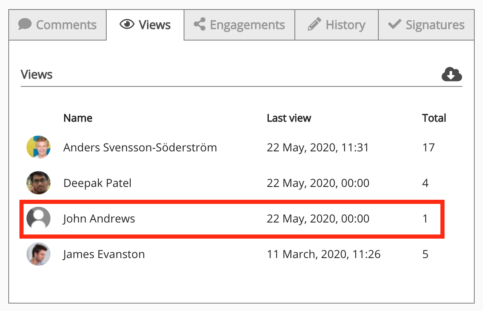The image size is (483, 311).
Task: Select the Deepak Patel name
Action: [97, 183]
